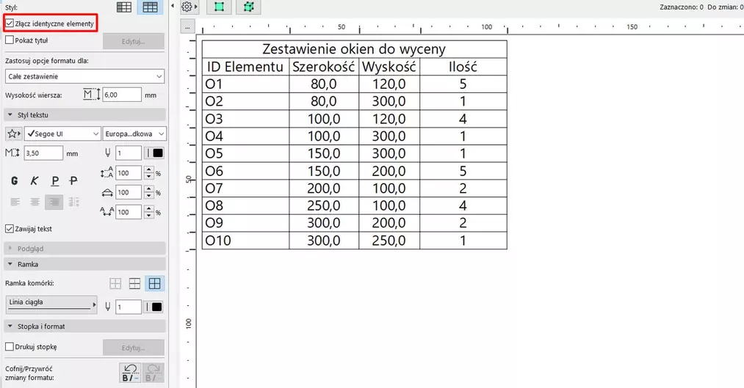Viewport: 744px width, 388px height.
Task: Click the first green selection icon in the toolbar
Action: click(219, 7)
